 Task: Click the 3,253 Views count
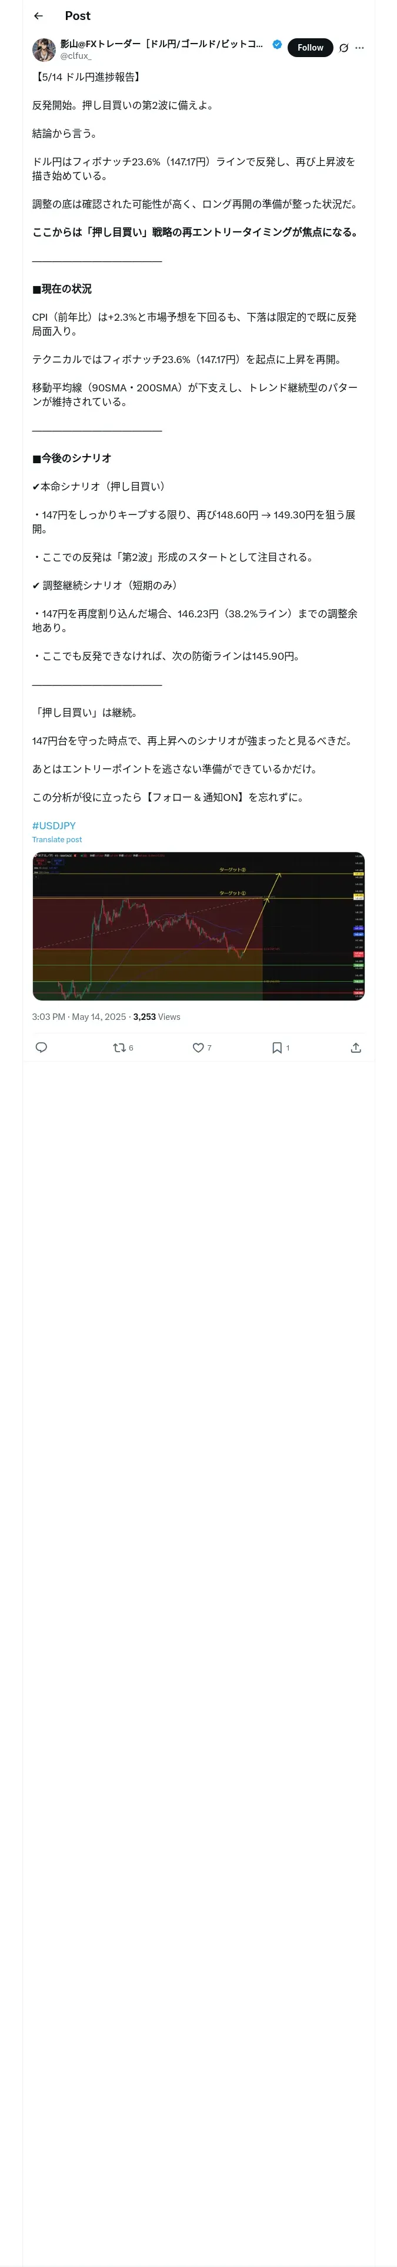click(x=156, y=1016)
